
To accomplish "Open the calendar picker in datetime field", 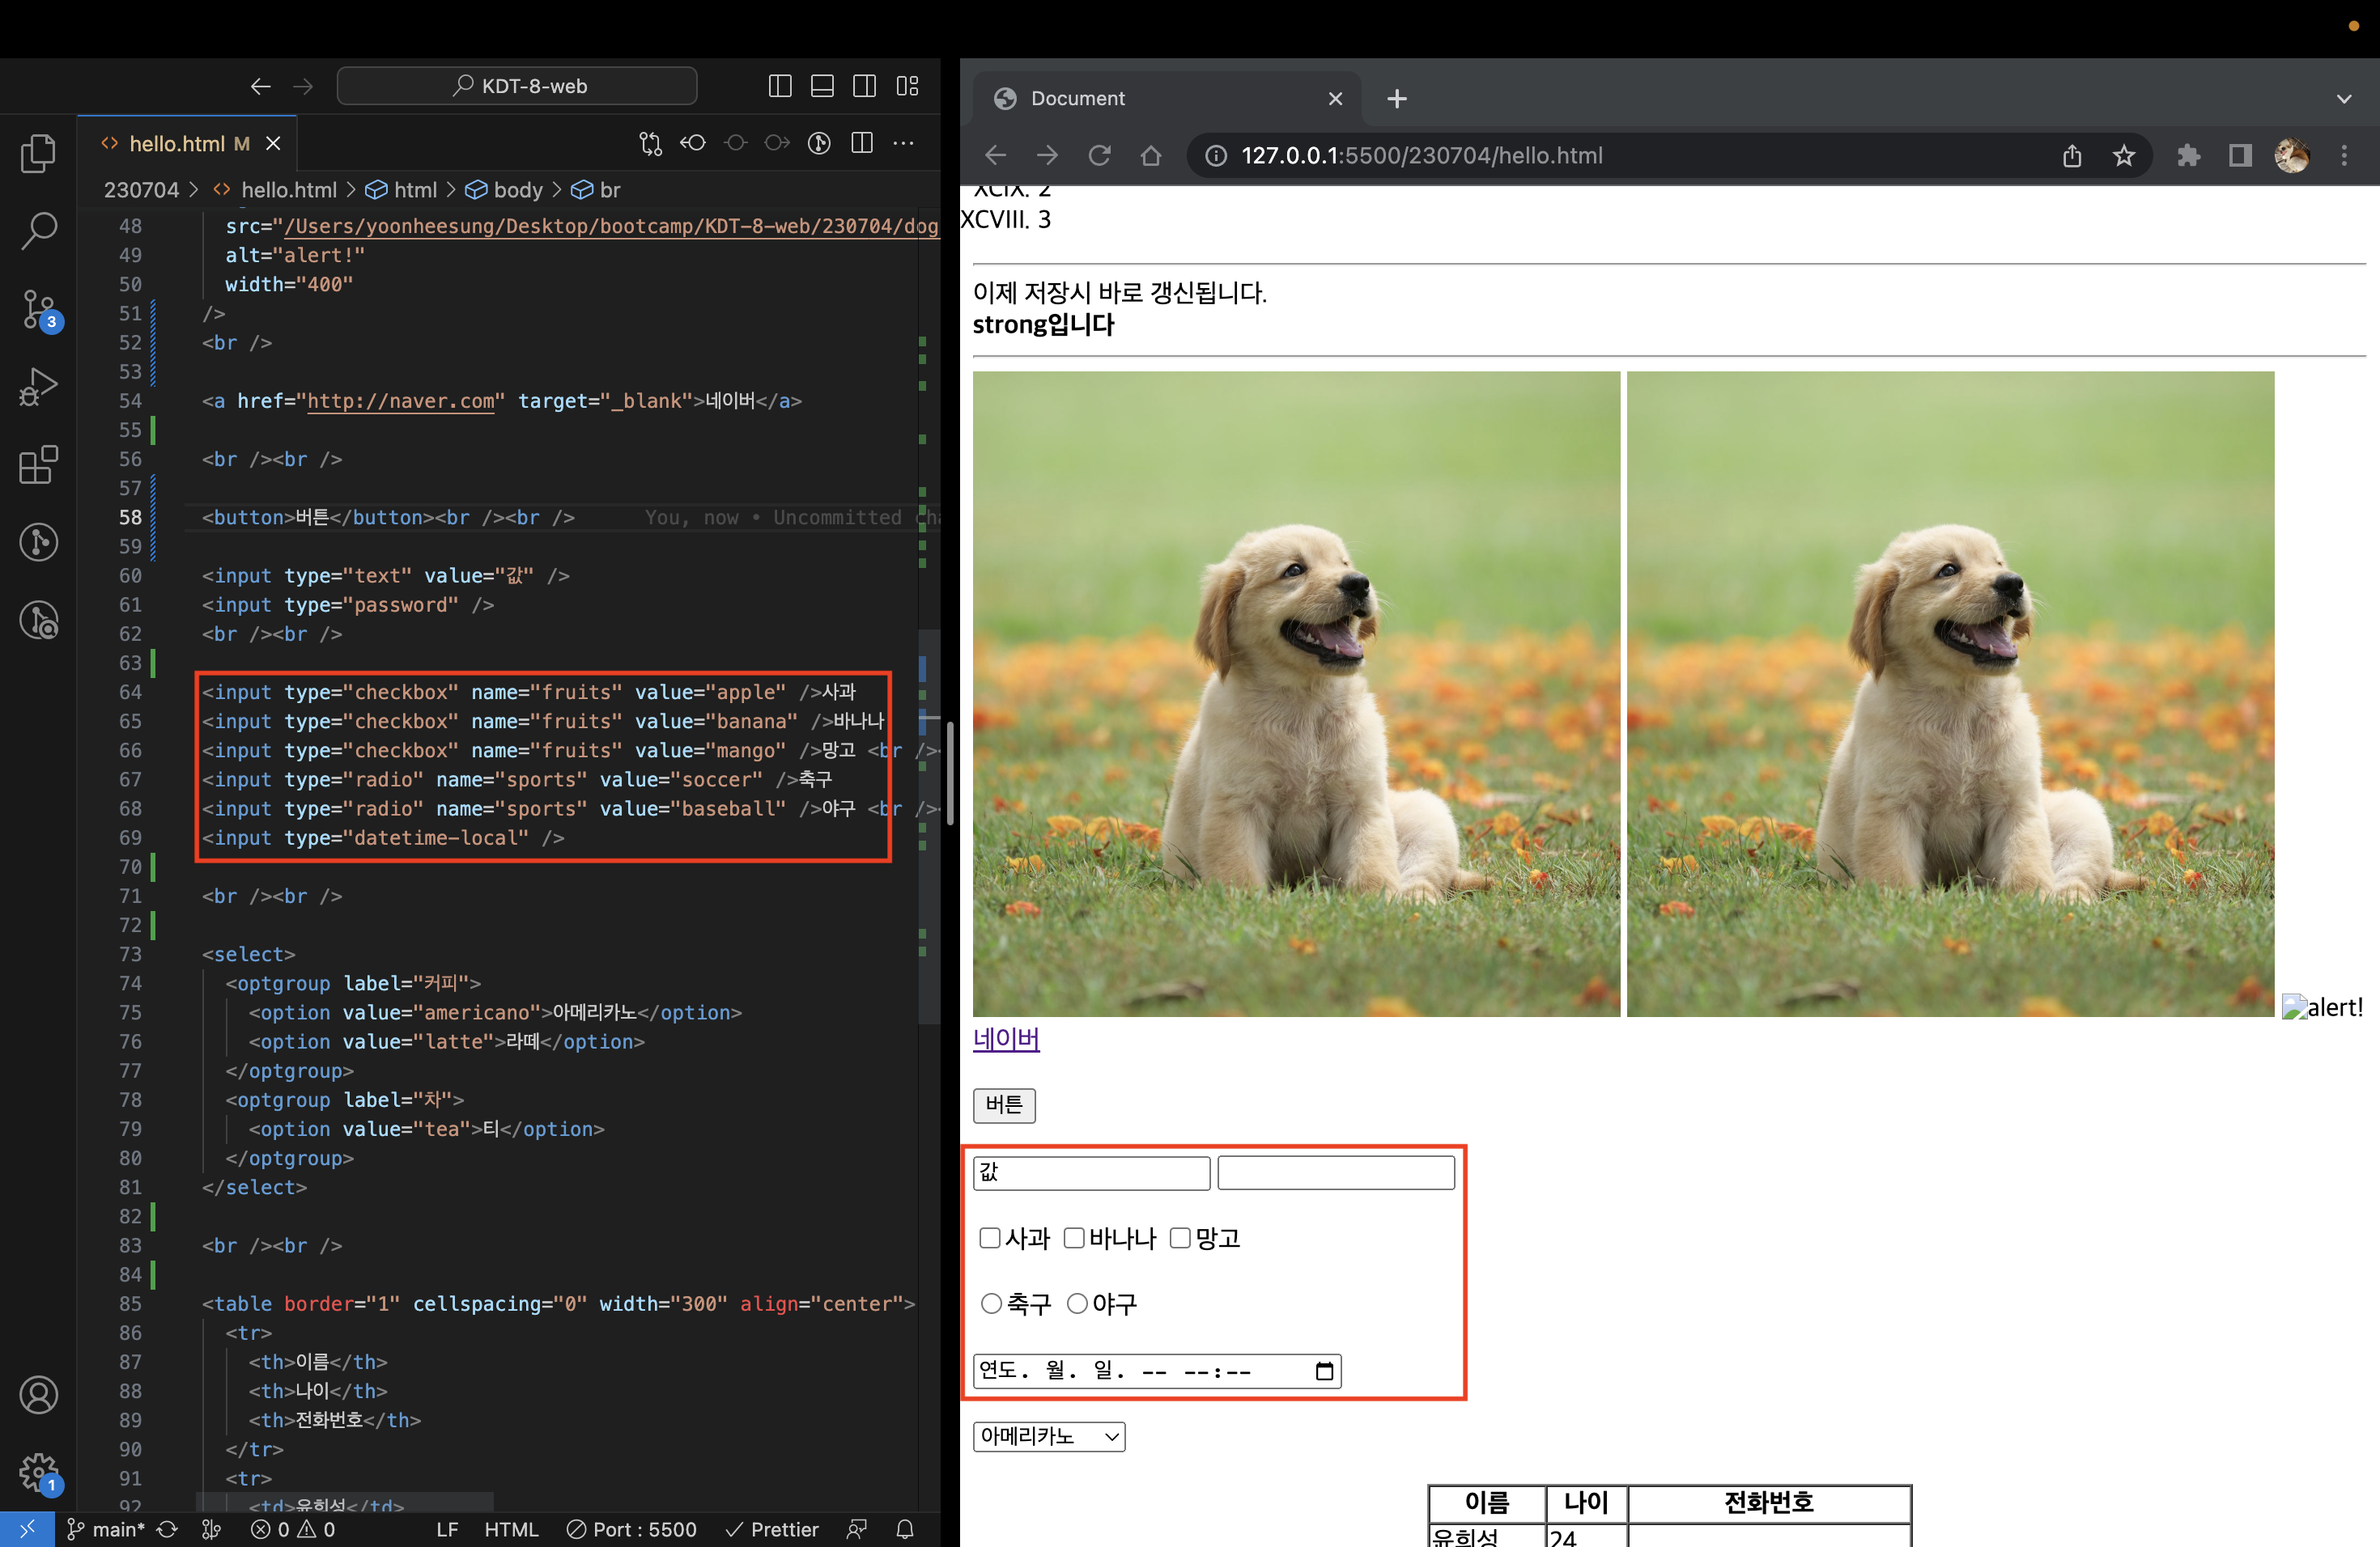I will [1324, 1371].
